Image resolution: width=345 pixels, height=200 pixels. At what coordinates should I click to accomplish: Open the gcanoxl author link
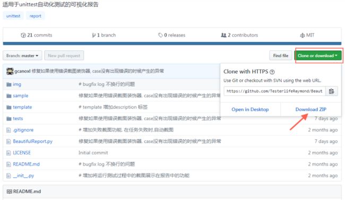(x=22, y=71)
